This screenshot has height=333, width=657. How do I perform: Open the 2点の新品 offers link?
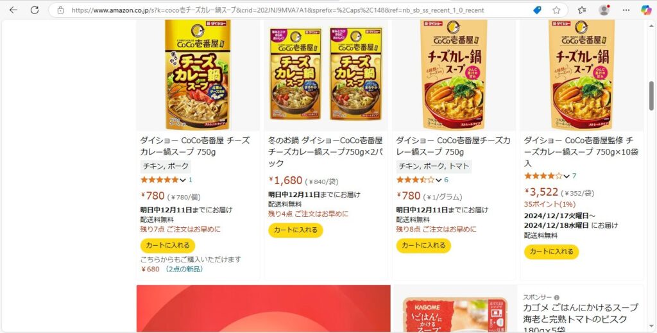(184, 269)
